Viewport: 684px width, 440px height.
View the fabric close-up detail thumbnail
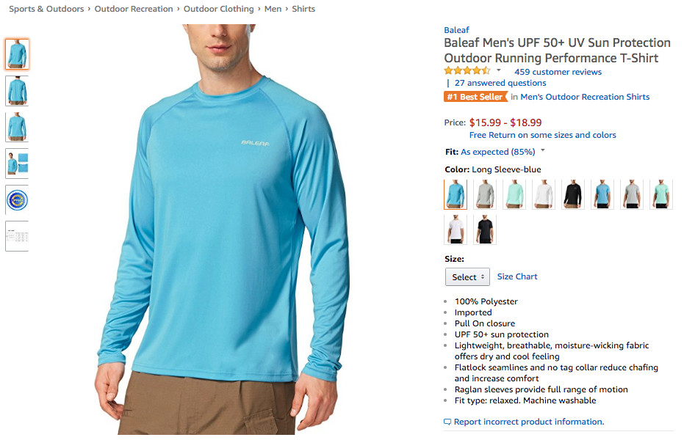[17, 163]
